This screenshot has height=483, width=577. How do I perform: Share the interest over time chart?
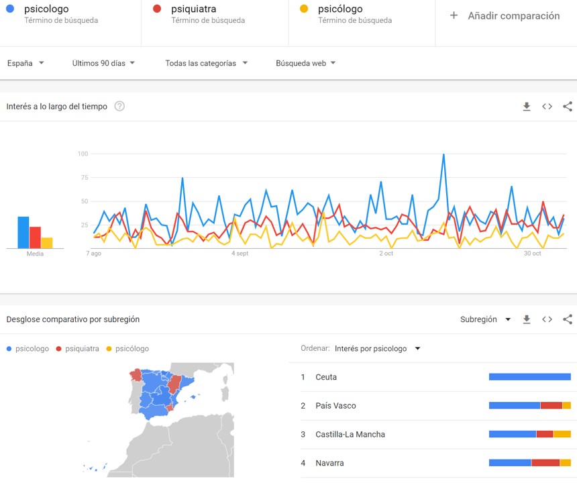[x=568, y=107]
